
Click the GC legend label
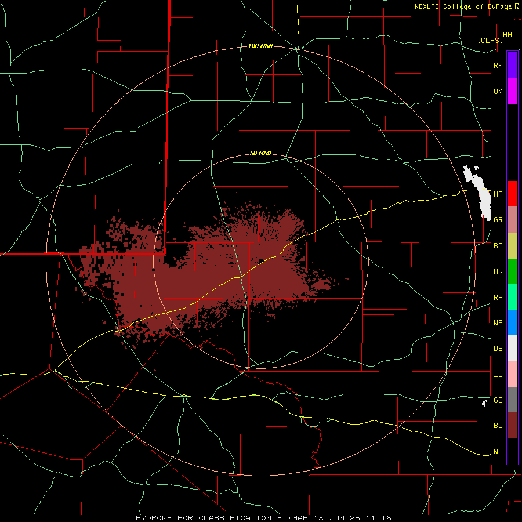(498, 400)
